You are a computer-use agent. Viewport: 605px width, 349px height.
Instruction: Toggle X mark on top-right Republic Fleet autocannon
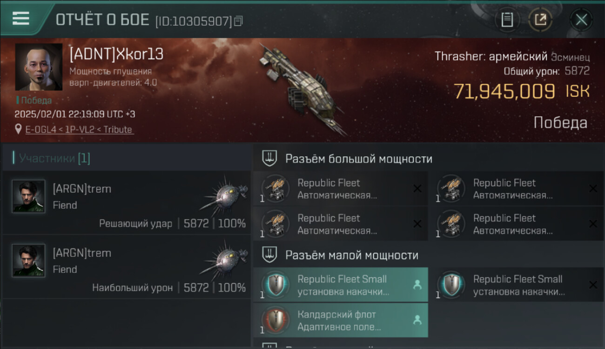point(593,188)
